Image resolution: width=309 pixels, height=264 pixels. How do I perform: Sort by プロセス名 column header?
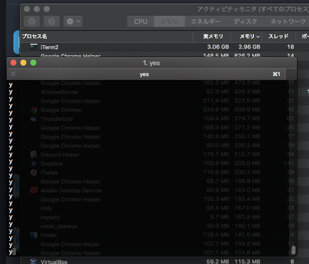(106, 36)
